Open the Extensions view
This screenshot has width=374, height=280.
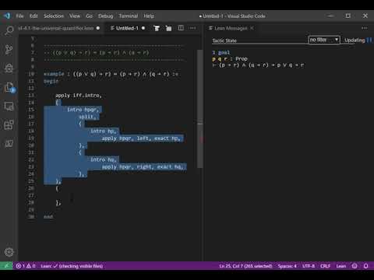coord(9,124)
